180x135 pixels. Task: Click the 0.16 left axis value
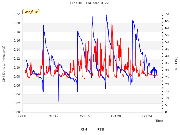point(17,41)
